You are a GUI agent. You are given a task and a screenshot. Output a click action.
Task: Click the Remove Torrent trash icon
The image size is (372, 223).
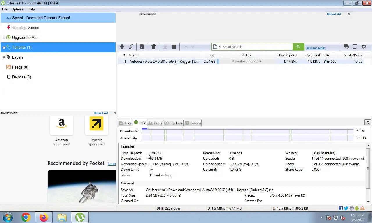coord(154,47)
